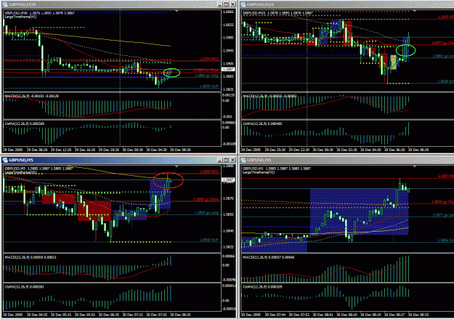Click the '1.5855 go Long' label in M5 chart
The height and width of the screenshot is (319, 454).
click(207, 213)
